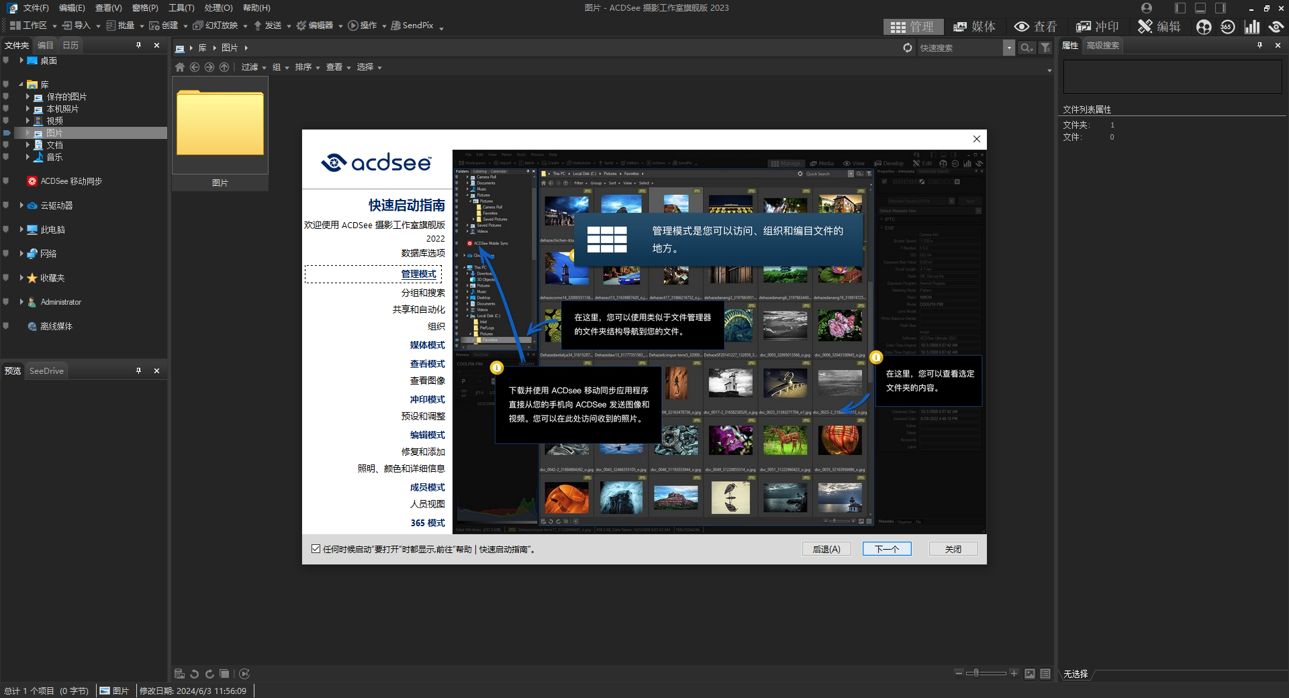1289x698 pixels.
Task: Open the 365 mode icon
Action: pyautogui.click(x=1228, y=27)
